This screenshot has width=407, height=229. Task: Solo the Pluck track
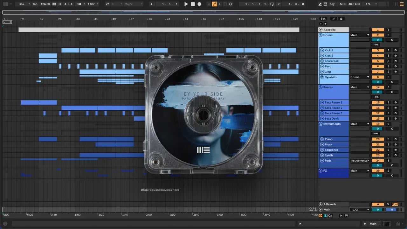pyautogui.click(x=388, y=145)
